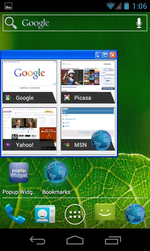Tap the Android back navigation button
Screen dimensions: 150x251
(37, 240)
